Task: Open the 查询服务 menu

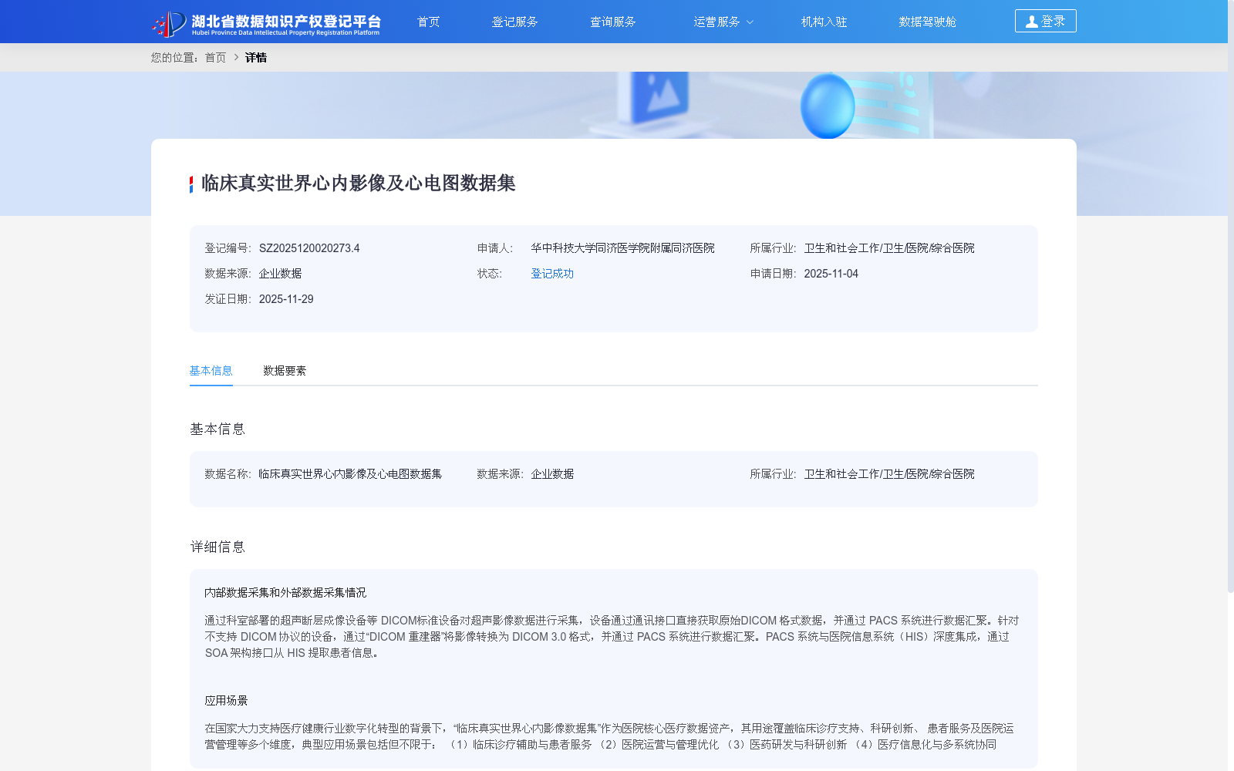Action: coord(612,22)
